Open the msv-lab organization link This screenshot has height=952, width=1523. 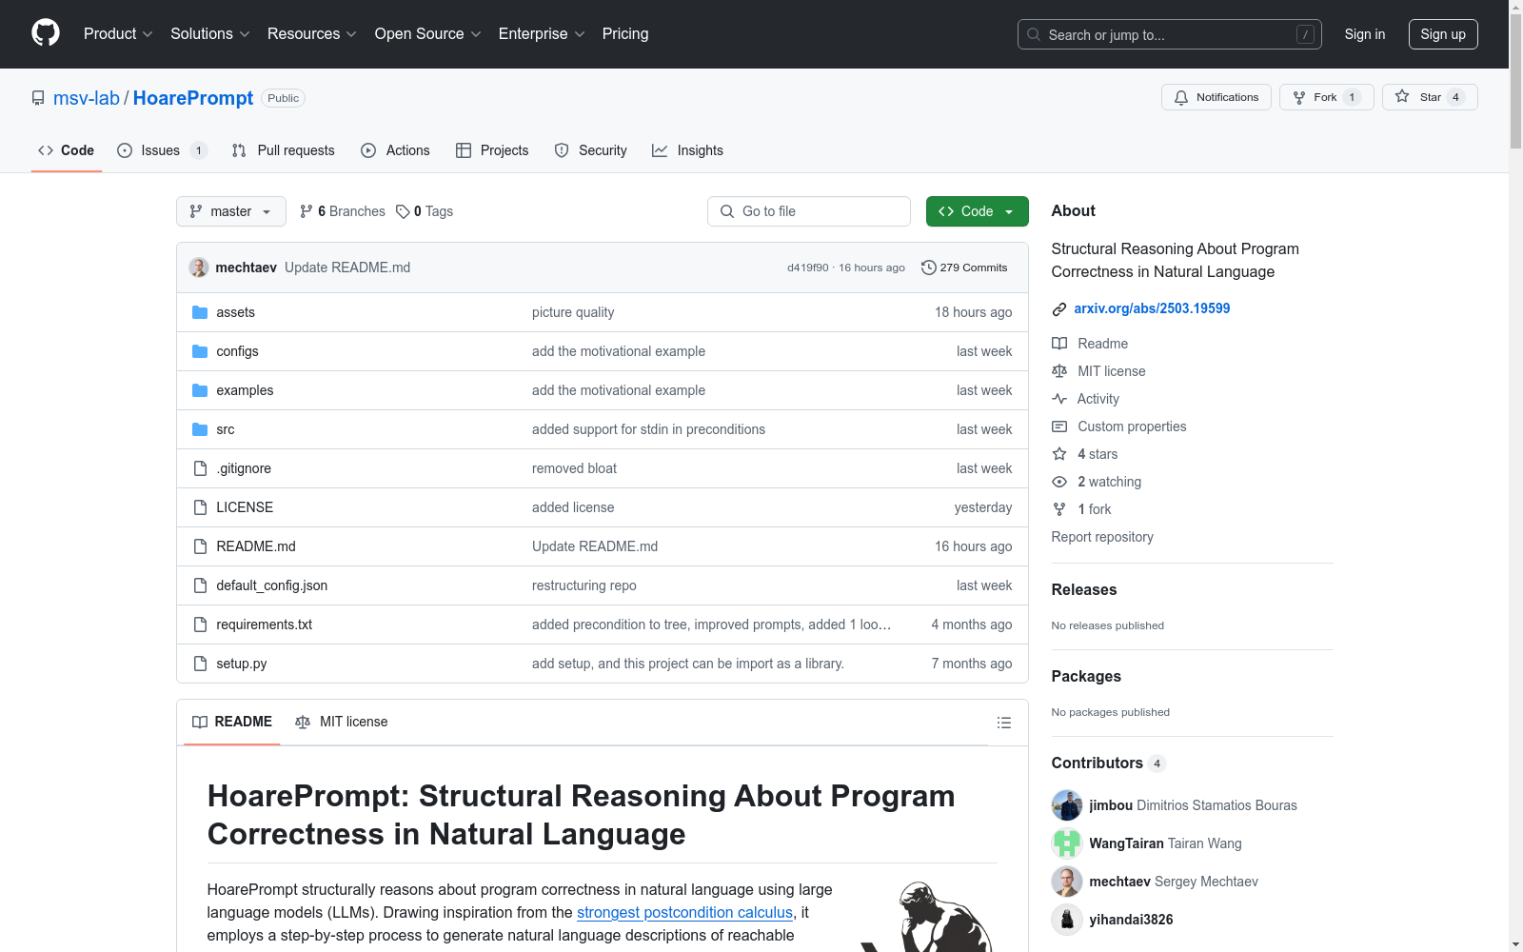[x=87, y=98]
